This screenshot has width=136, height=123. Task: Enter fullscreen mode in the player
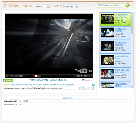click(91, 76)
